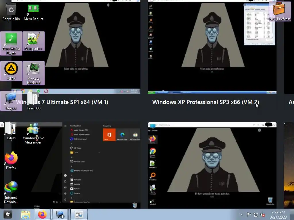Switch to Firefox in the taskbar
Viewport: 294px width, 220px height.
coord(42,214)
